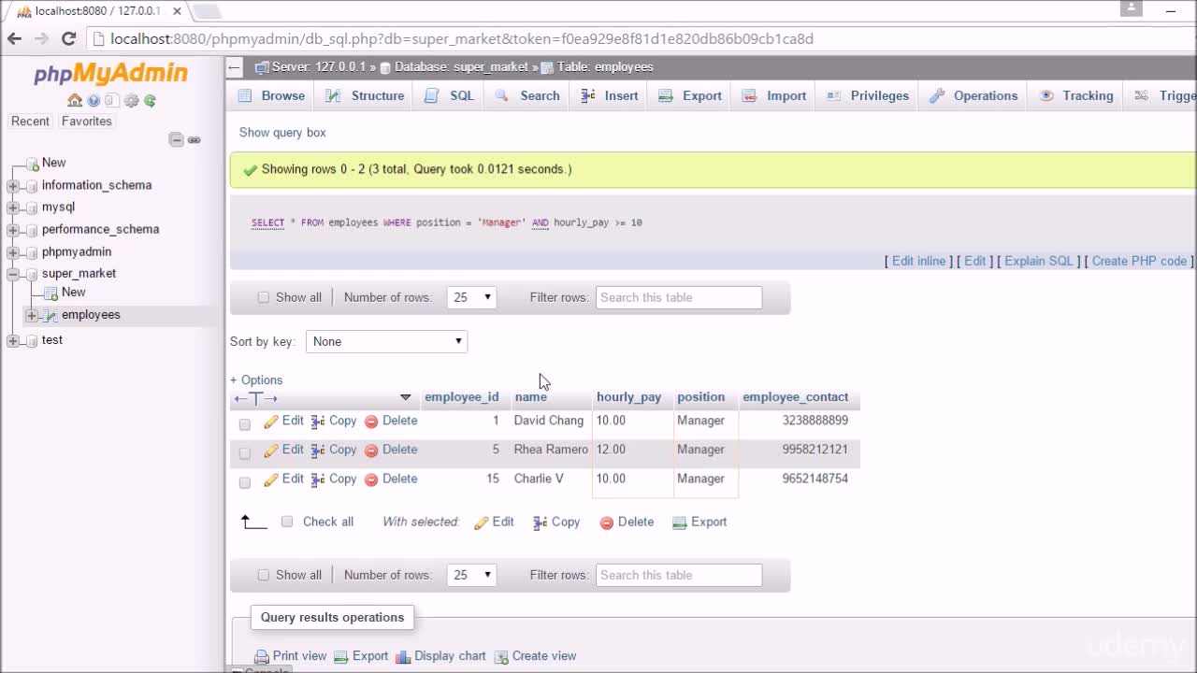Click the MySQL documentation page icon

pyautogui.click(x=112, y=101)
